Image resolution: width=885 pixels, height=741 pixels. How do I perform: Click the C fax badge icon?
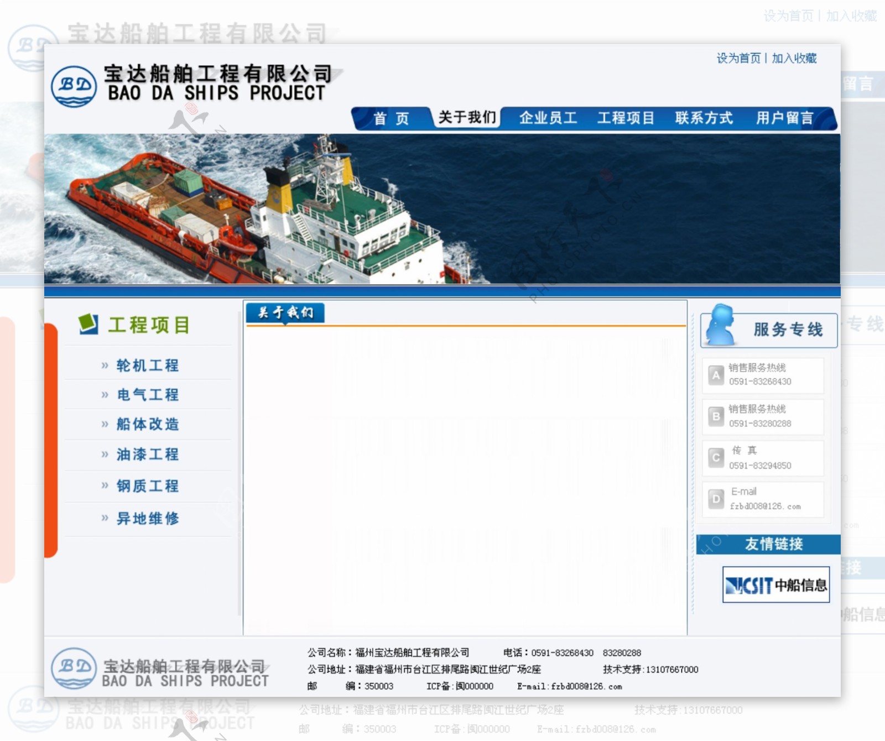[x=716, y=458]
